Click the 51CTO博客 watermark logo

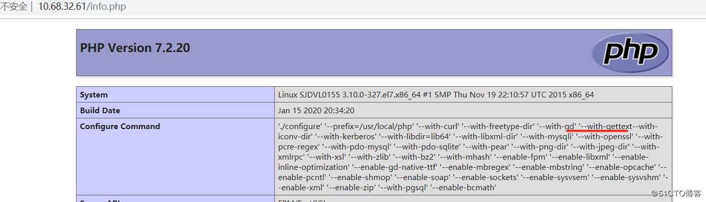pos(676,194)
